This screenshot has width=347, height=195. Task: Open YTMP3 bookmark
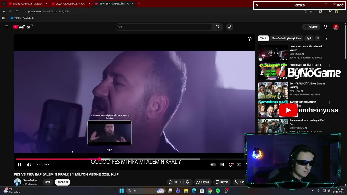(x=23, y=18)
